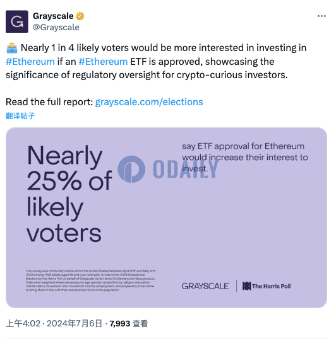
Task: Click the 'Nearly 25% of likely voters' headline
Action: click(69, 193)
